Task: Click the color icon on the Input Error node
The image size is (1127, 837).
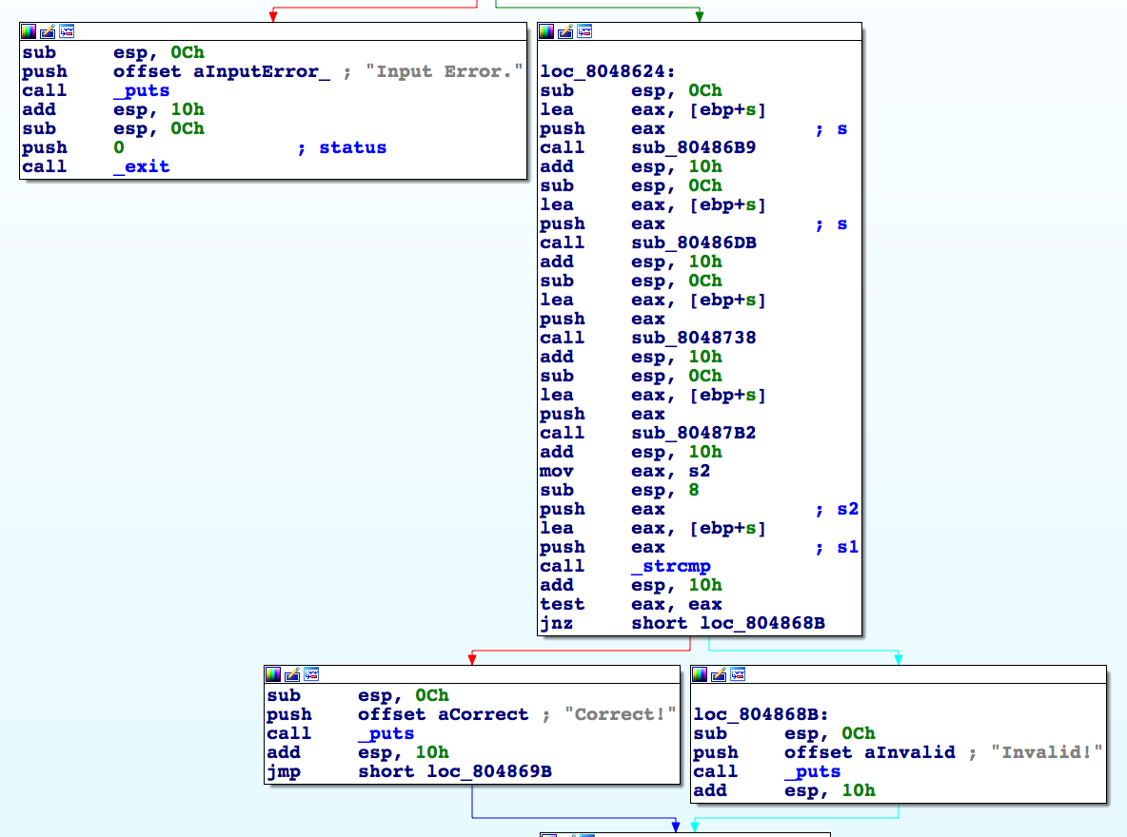Action: tap(29, 31)
